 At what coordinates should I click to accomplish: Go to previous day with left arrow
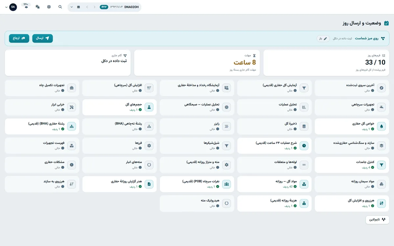pos(87,7)
